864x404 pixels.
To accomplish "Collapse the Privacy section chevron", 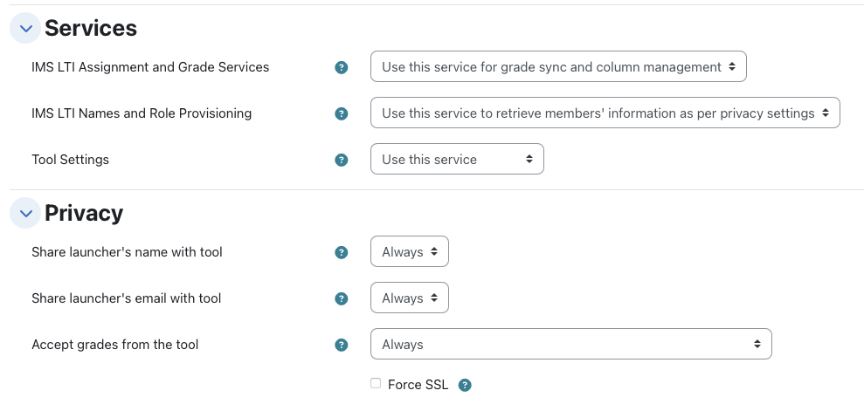I will point(25,213).
